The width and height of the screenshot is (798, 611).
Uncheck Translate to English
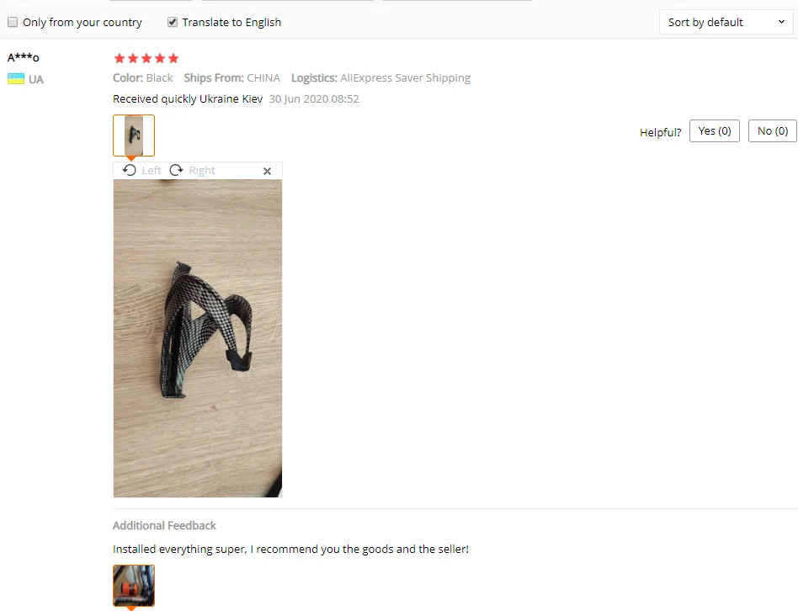pyautogui.click(x=173, y=22)
